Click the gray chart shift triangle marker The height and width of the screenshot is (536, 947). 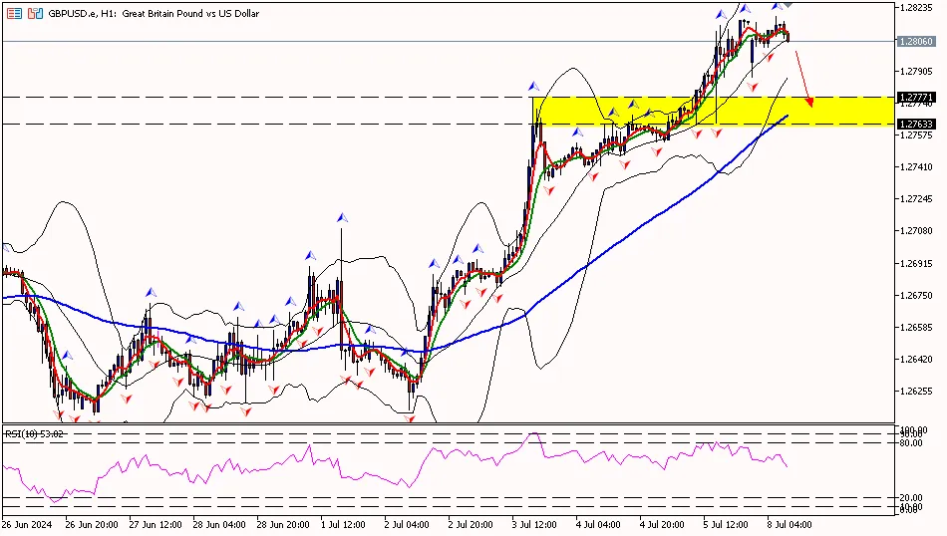787,5
